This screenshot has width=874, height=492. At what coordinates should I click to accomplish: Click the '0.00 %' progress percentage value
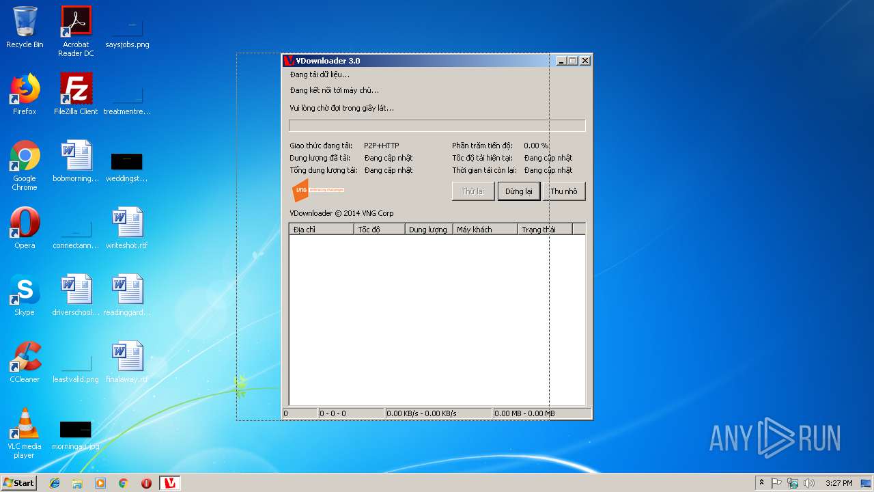(x=536, y=146)
